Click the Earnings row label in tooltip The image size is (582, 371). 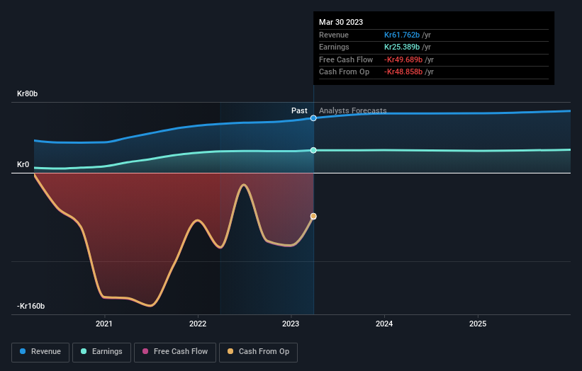[334, 47]
